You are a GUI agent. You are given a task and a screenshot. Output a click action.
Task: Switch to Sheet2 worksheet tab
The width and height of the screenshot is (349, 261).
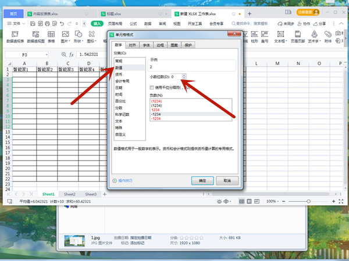coord(70,194)
